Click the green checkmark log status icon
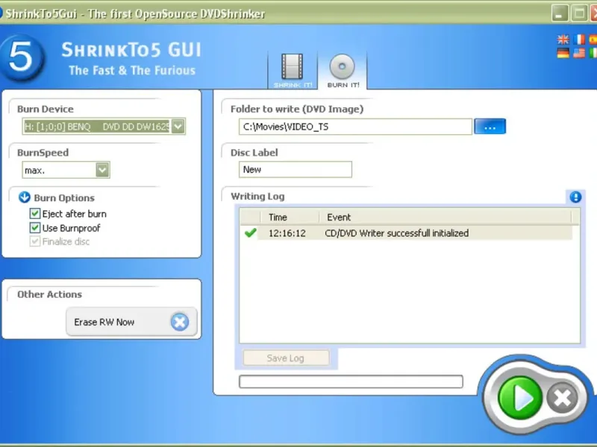597x447 pixels. tap(250, 232)
